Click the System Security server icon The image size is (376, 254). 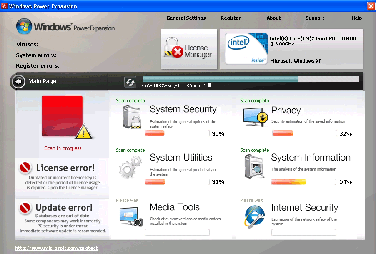click(x=131, y=117)
